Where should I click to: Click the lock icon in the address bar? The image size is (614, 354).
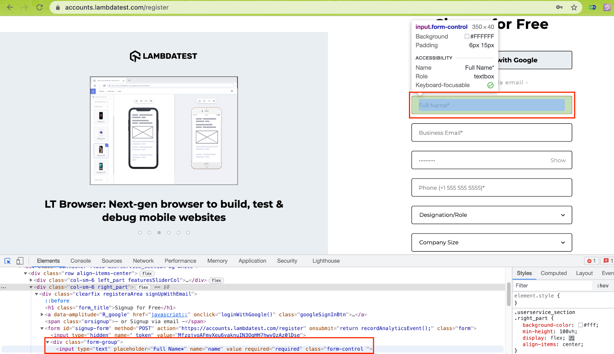pyautogui.click(x=57, y=7)
